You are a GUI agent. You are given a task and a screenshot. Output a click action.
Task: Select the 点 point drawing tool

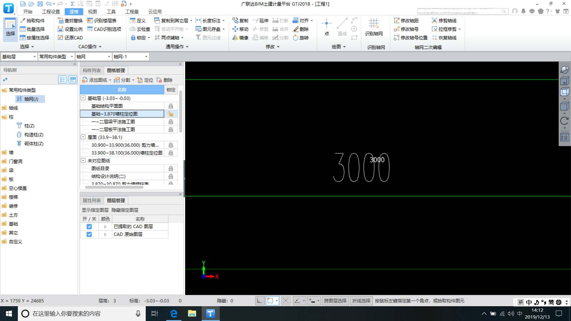327,27
